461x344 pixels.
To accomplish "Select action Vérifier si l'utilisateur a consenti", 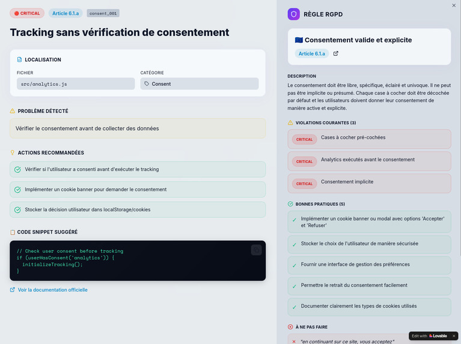I will coord(138,169).
